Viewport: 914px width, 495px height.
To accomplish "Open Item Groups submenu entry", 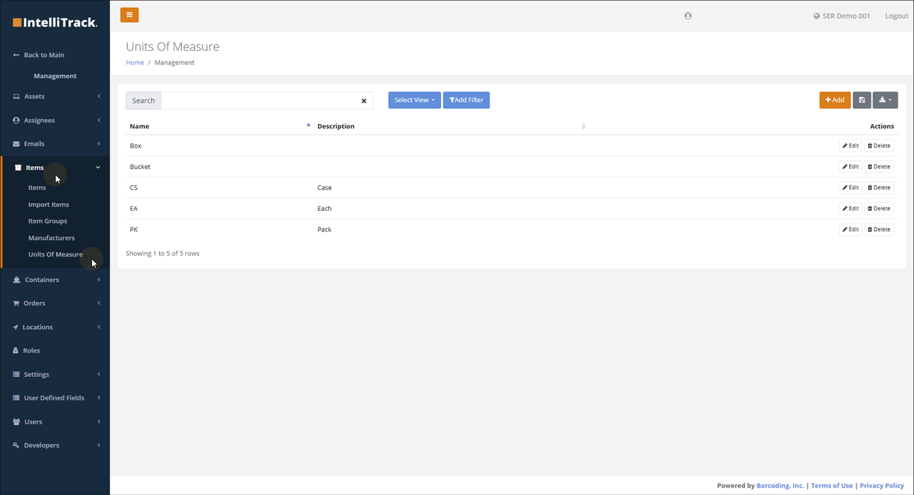I will tap(48, 221).
